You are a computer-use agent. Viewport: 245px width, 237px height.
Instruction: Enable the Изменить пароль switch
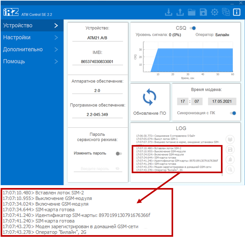[119, 154]
